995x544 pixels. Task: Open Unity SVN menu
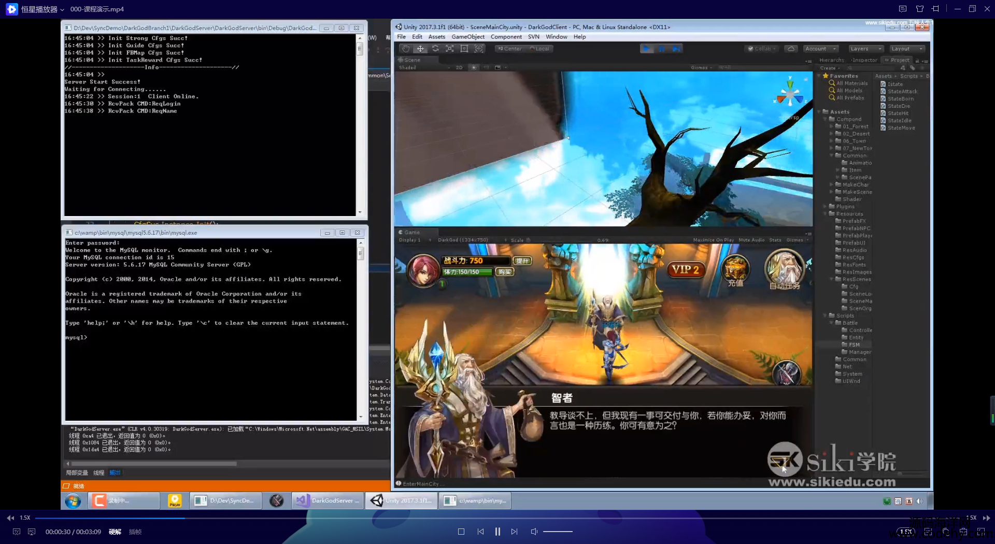[x=534, y=37]
